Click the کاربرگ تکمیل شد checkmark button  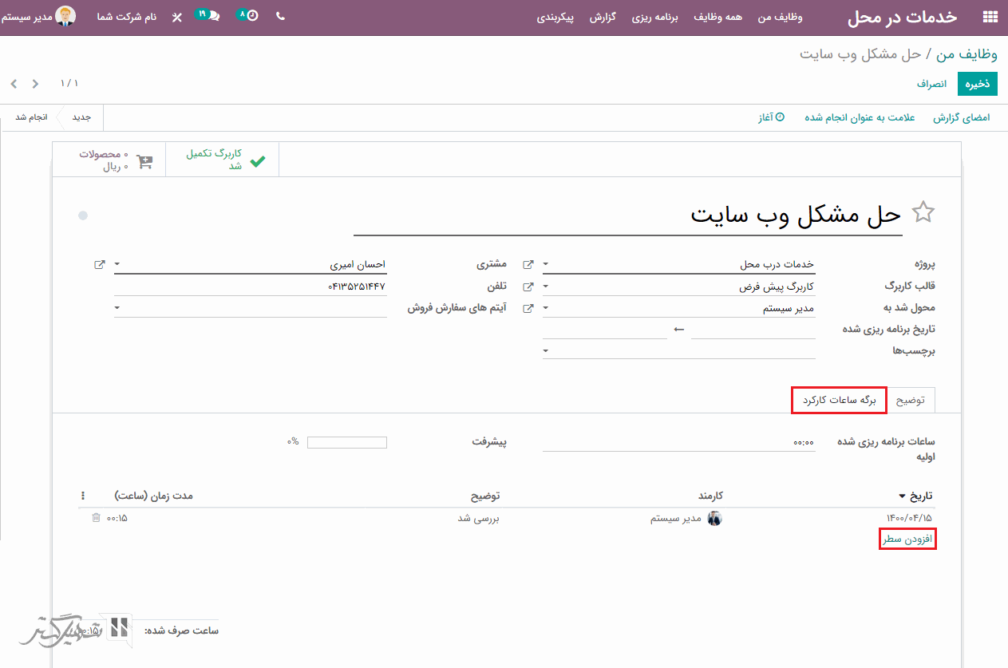tap(222, 160)
